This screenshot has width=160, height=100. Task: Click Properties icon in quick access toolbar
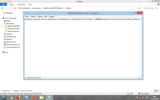(5, 1)
